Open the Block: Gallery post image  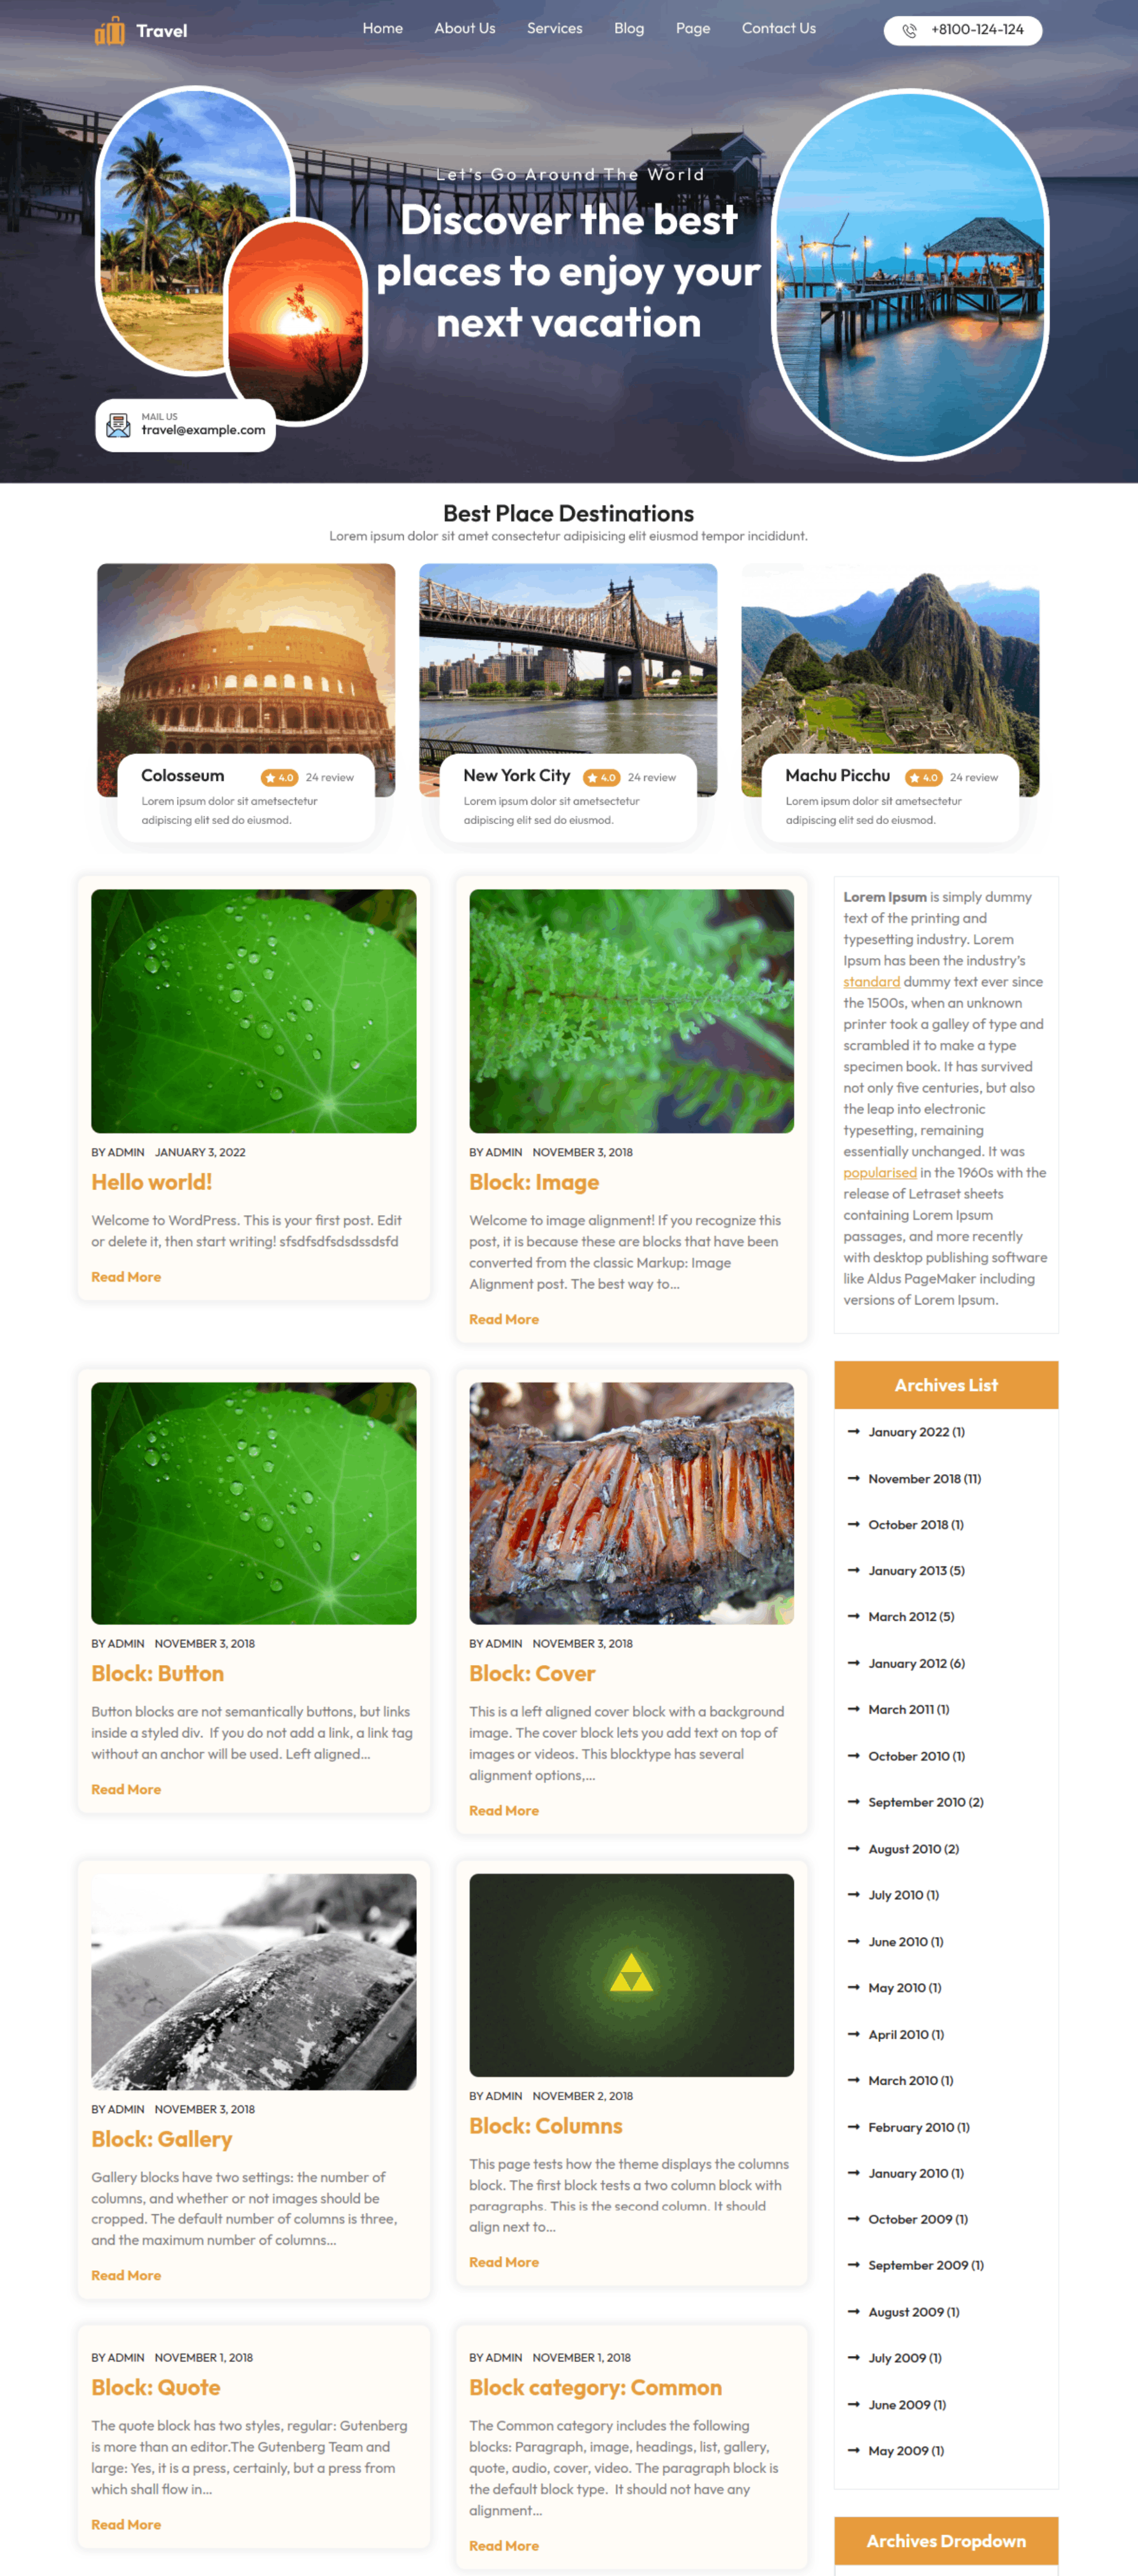[254, 1981]
